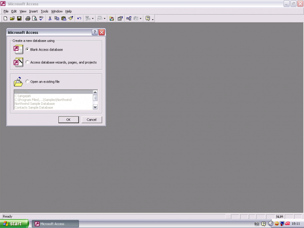Click the Cancel button
Screen dimensions: 304x228
pos(91,119)
